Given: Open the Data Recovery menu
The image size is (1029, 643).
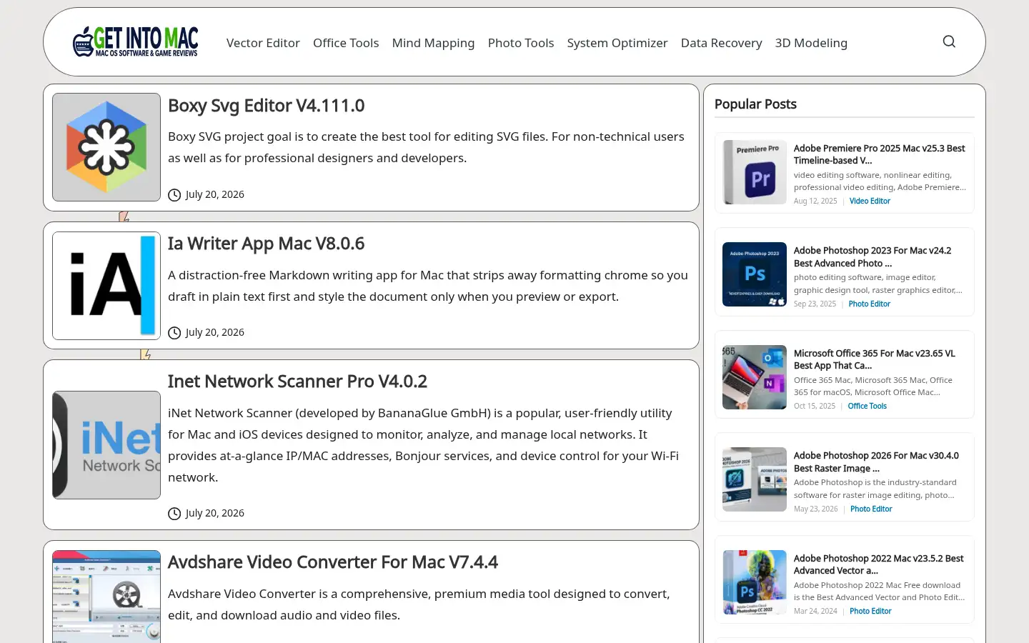Looking at the screenshot, I should pos(722,43).
